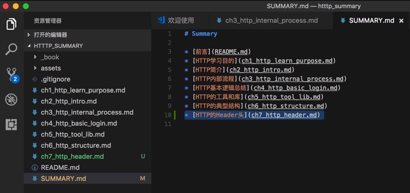The width and height of the screenshot is (410, 193).
Task: Click the markdown icon on SUMMARY.md tab
Action: click(343, 21)
